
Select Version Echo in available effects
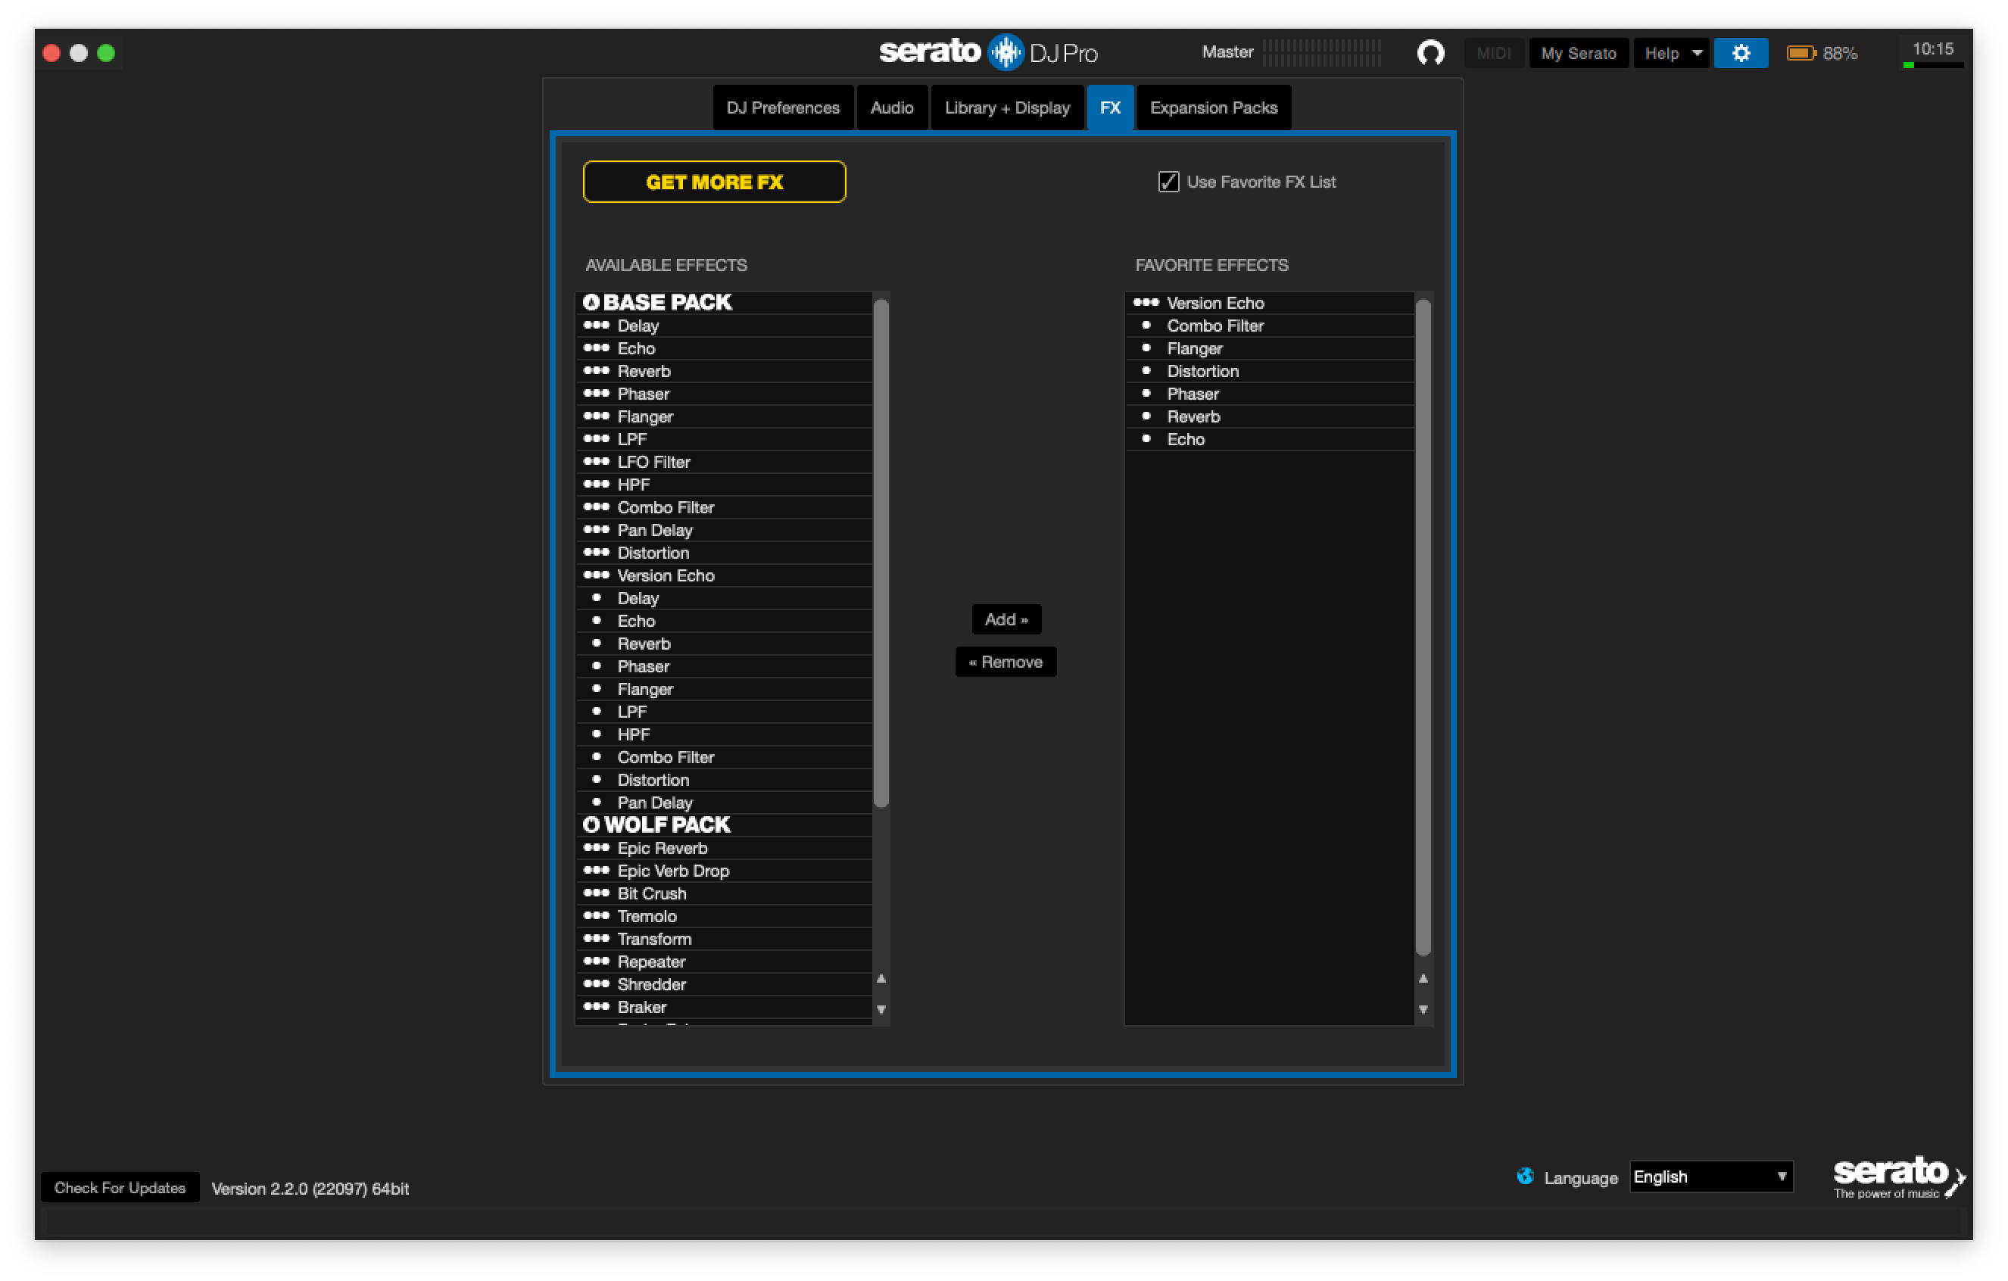[724, 575]
